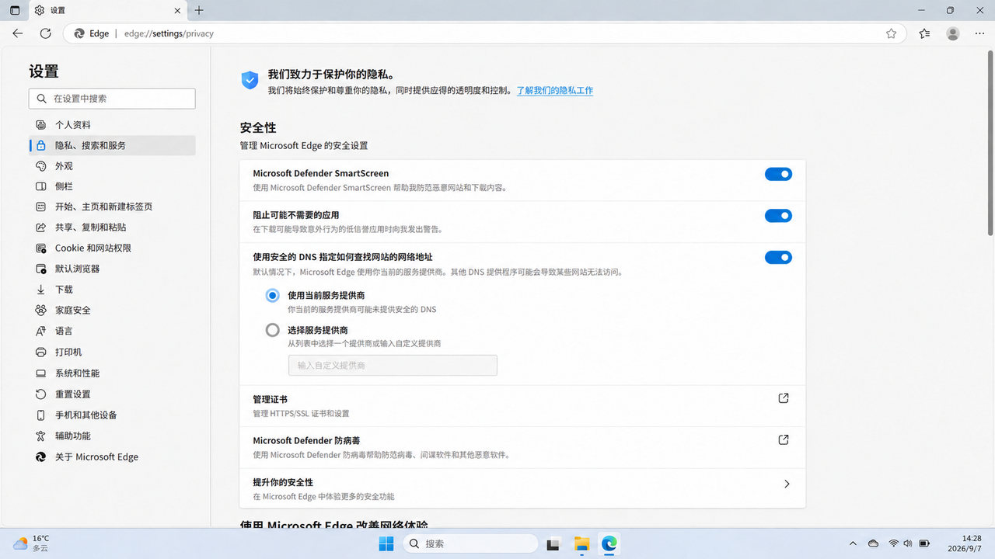Click the browser back arrow

point(18,33)
